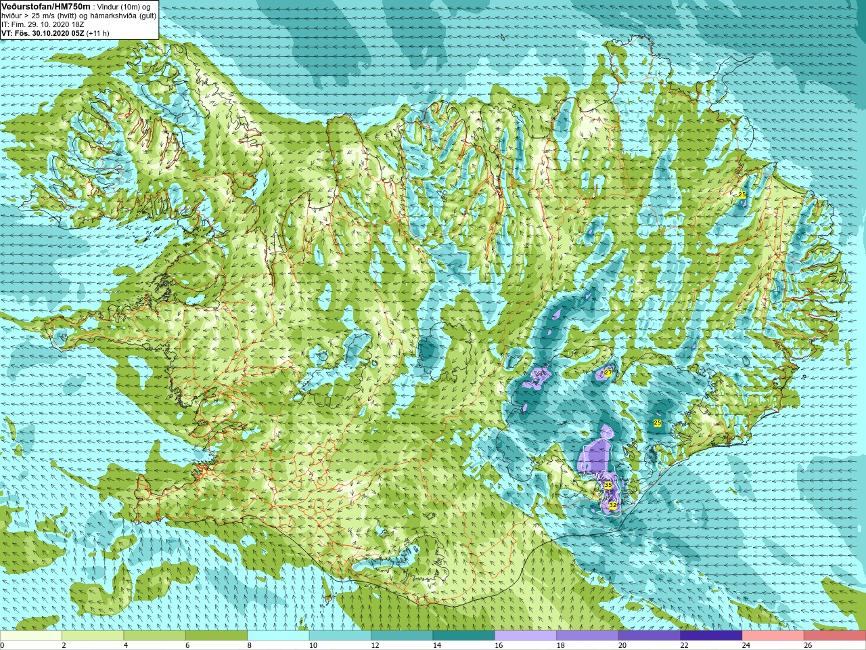The image size is (866, 650).
Task: Pick the 10–12 m/s turquoise swatch
Action: click(x=340, y=636)
